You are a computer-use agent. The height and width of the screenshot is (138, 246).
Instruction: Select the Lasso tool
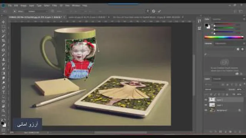pyautogui.click(x=3, y=31)
